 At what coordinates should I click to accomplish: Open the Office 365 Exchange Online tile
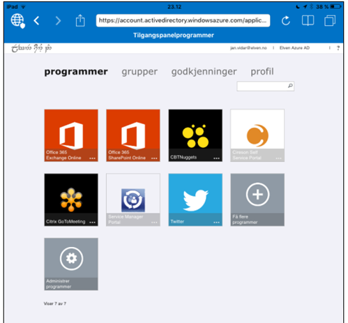pos(71,135)
